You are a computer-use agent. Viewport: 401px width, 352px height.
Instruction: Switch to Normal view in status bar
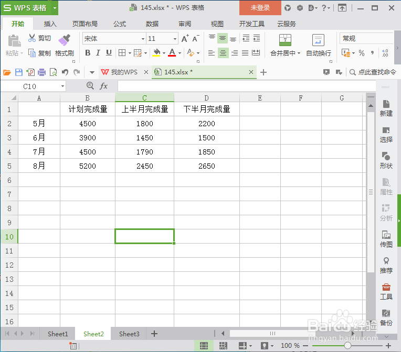204,346
